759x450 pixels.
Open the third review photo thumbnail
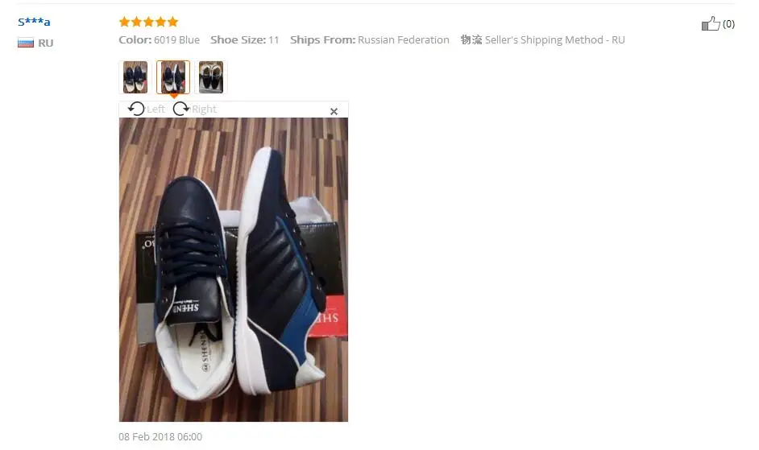(211, 77)
